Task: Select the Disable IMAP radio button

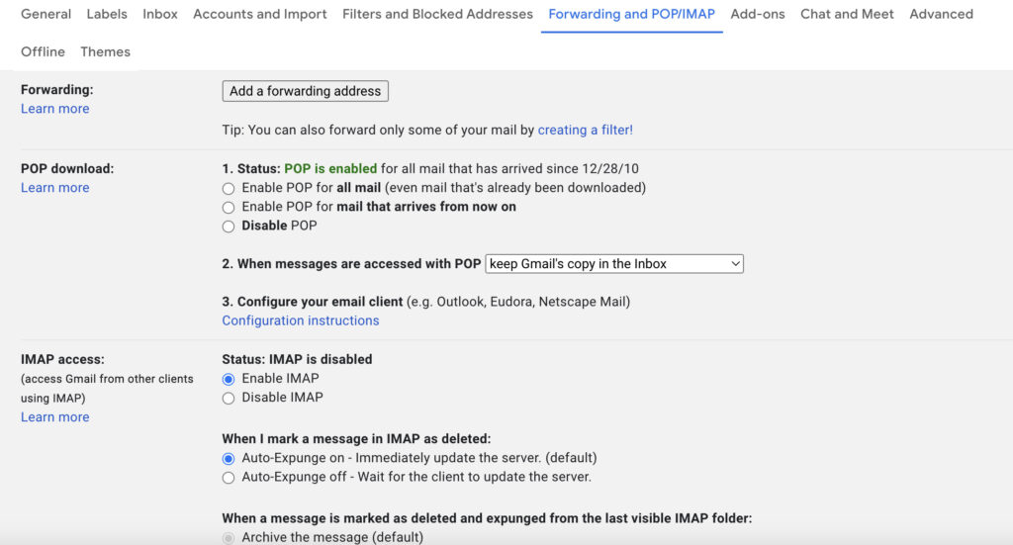Action: 229,398
